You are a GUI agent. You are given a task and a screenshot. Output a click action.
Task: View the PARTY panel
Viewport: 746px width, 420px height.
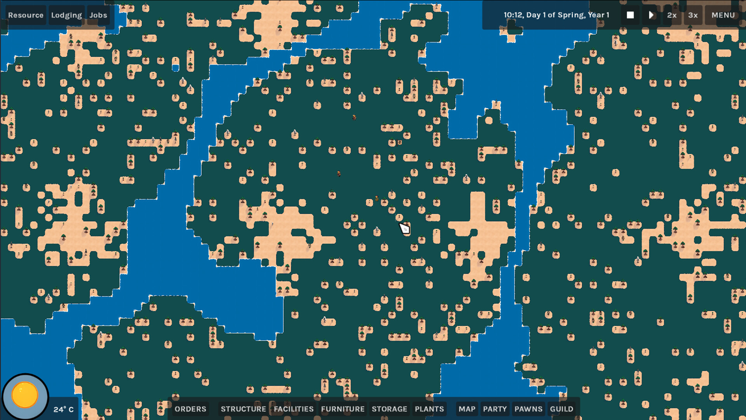pos(495,409)
